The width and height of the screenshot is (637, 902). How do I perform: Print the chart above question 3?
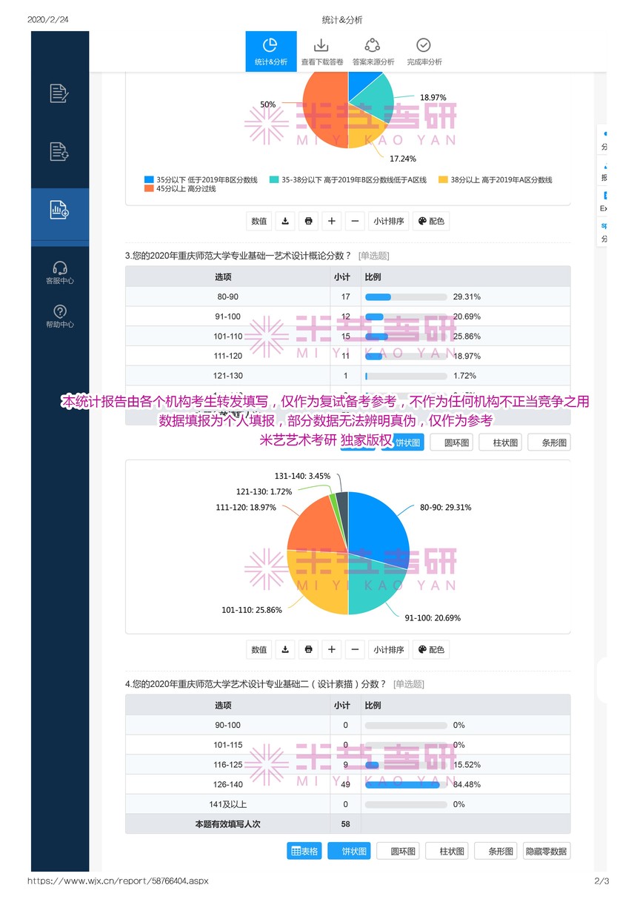point(309,221)
